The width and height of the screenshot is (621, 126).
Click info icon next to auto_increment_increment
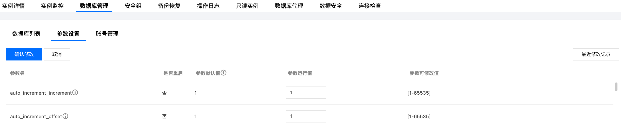75,93
